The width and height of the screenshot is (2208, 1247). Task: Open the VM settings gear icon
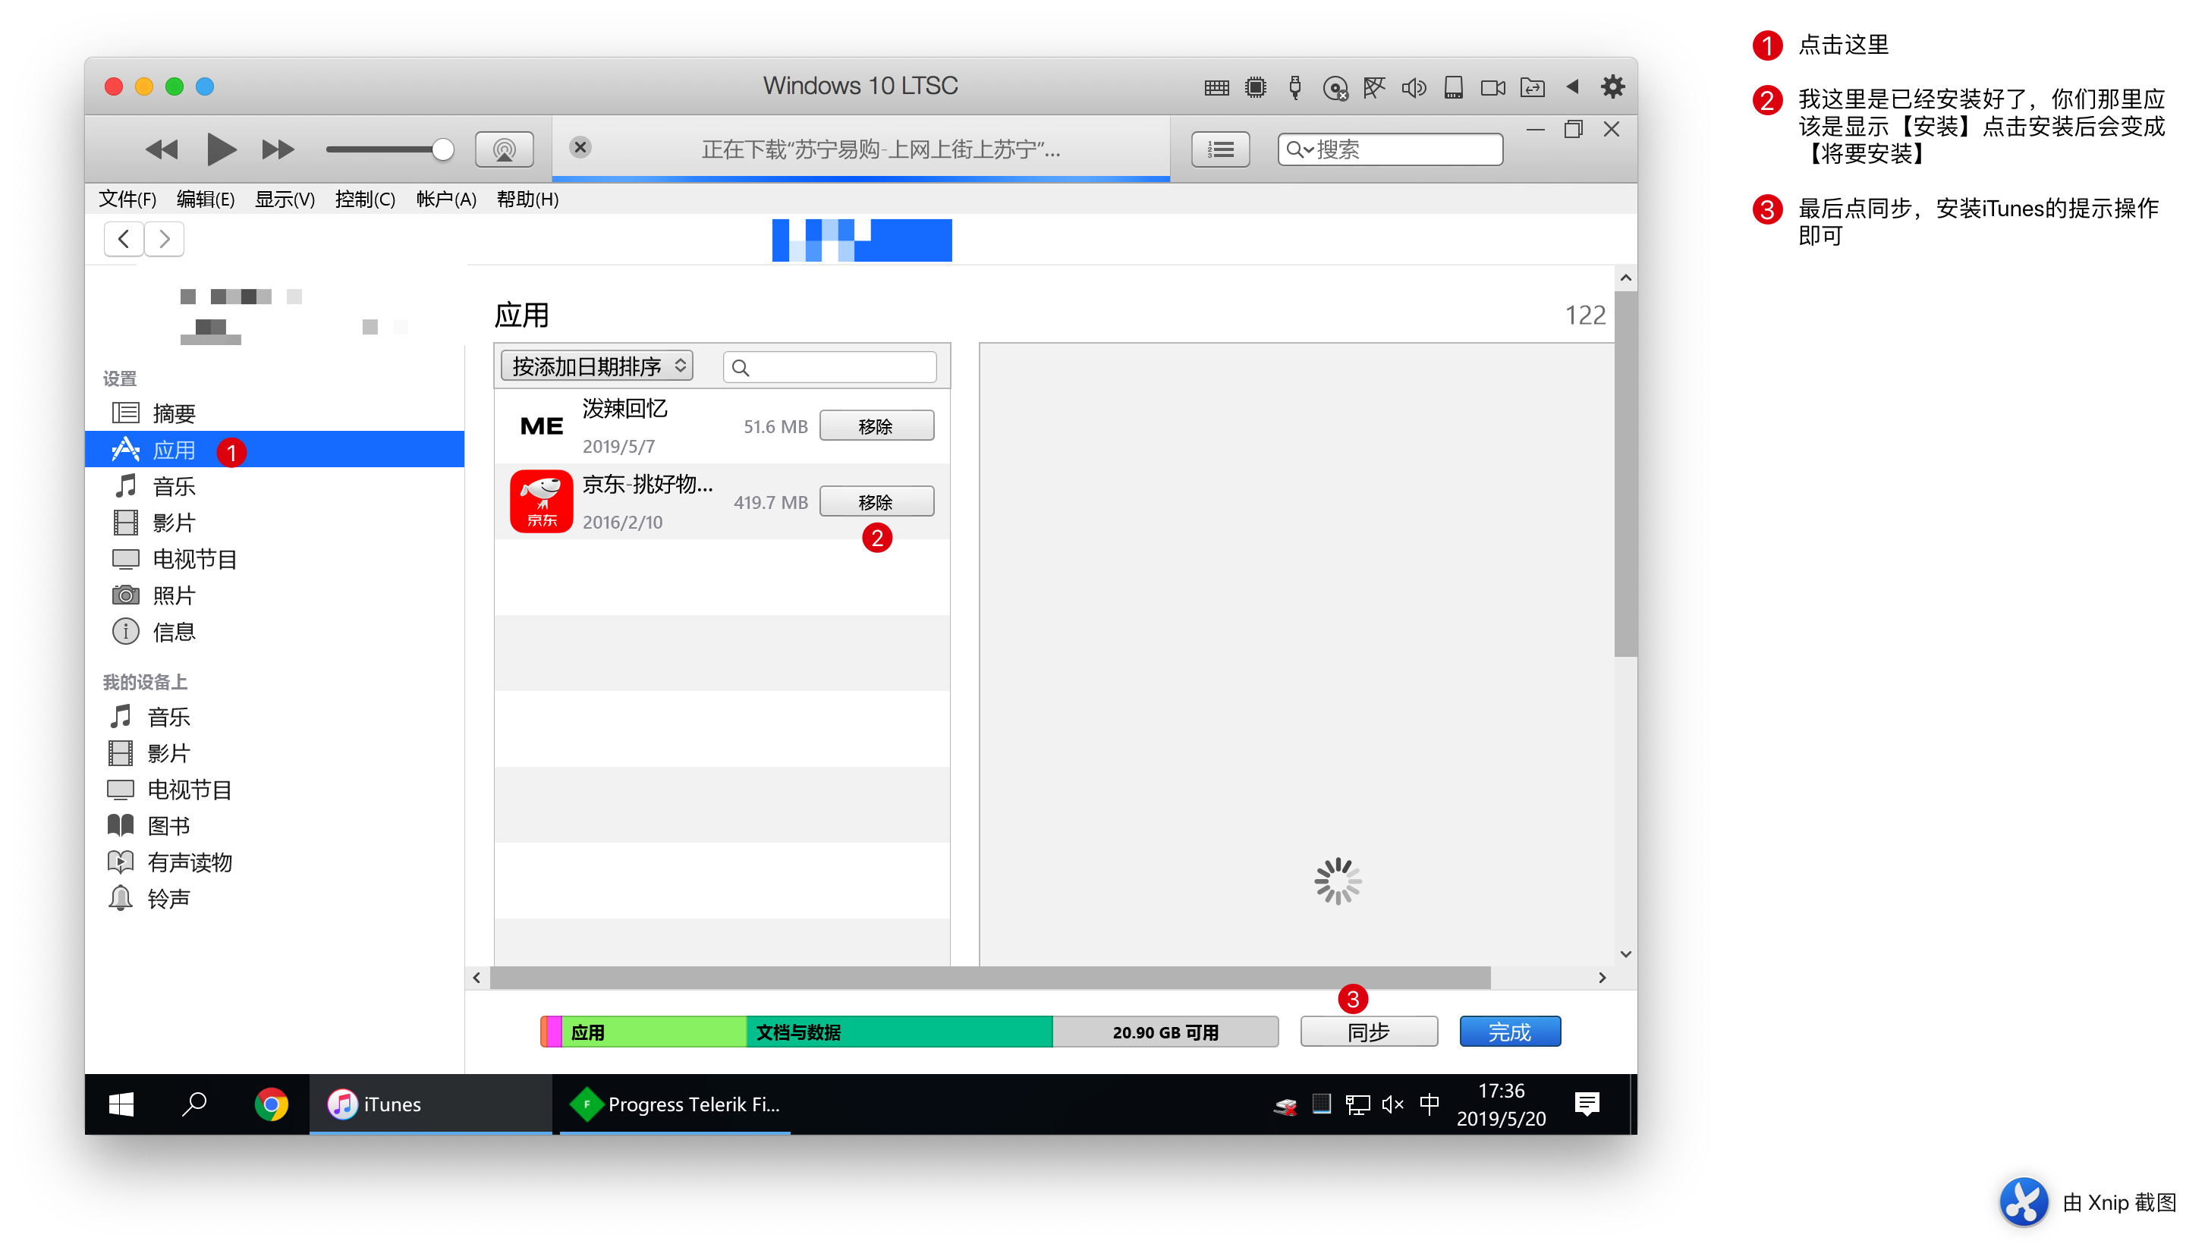coord(1612,86)
